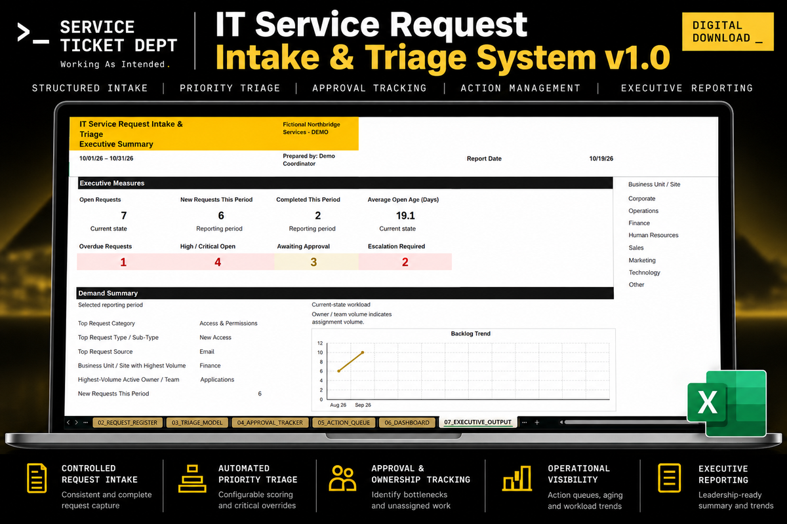Filter slicer by Technology

(x=645, y=272)
